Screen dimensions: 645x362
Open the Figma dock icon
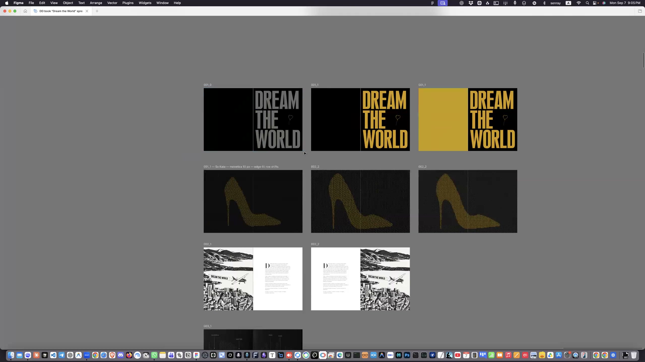196,355
